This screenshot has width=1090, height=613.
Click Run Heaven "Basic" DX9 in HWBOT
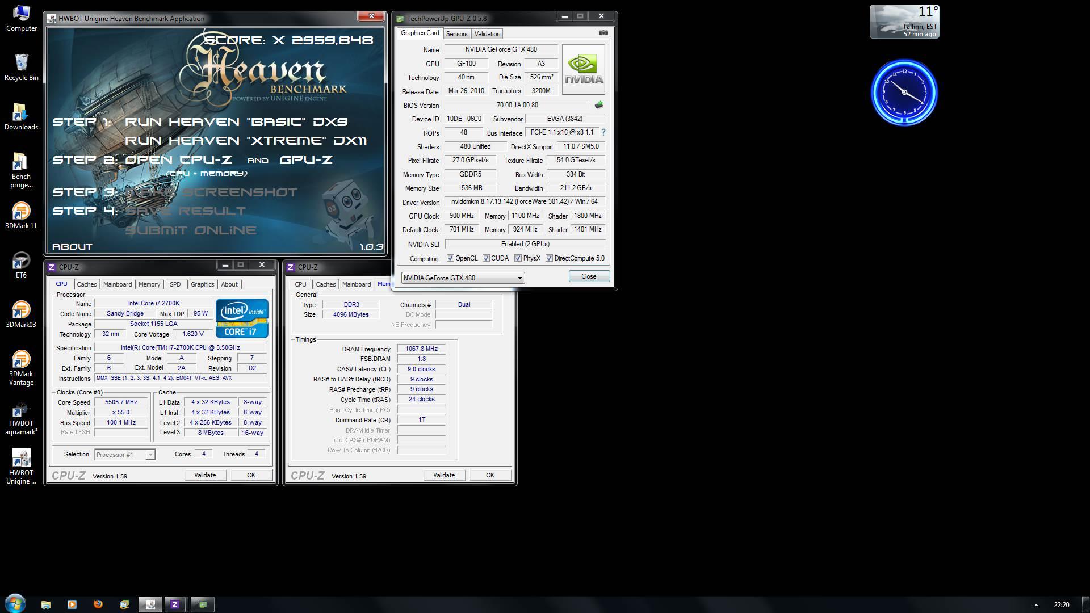point(236,121)
